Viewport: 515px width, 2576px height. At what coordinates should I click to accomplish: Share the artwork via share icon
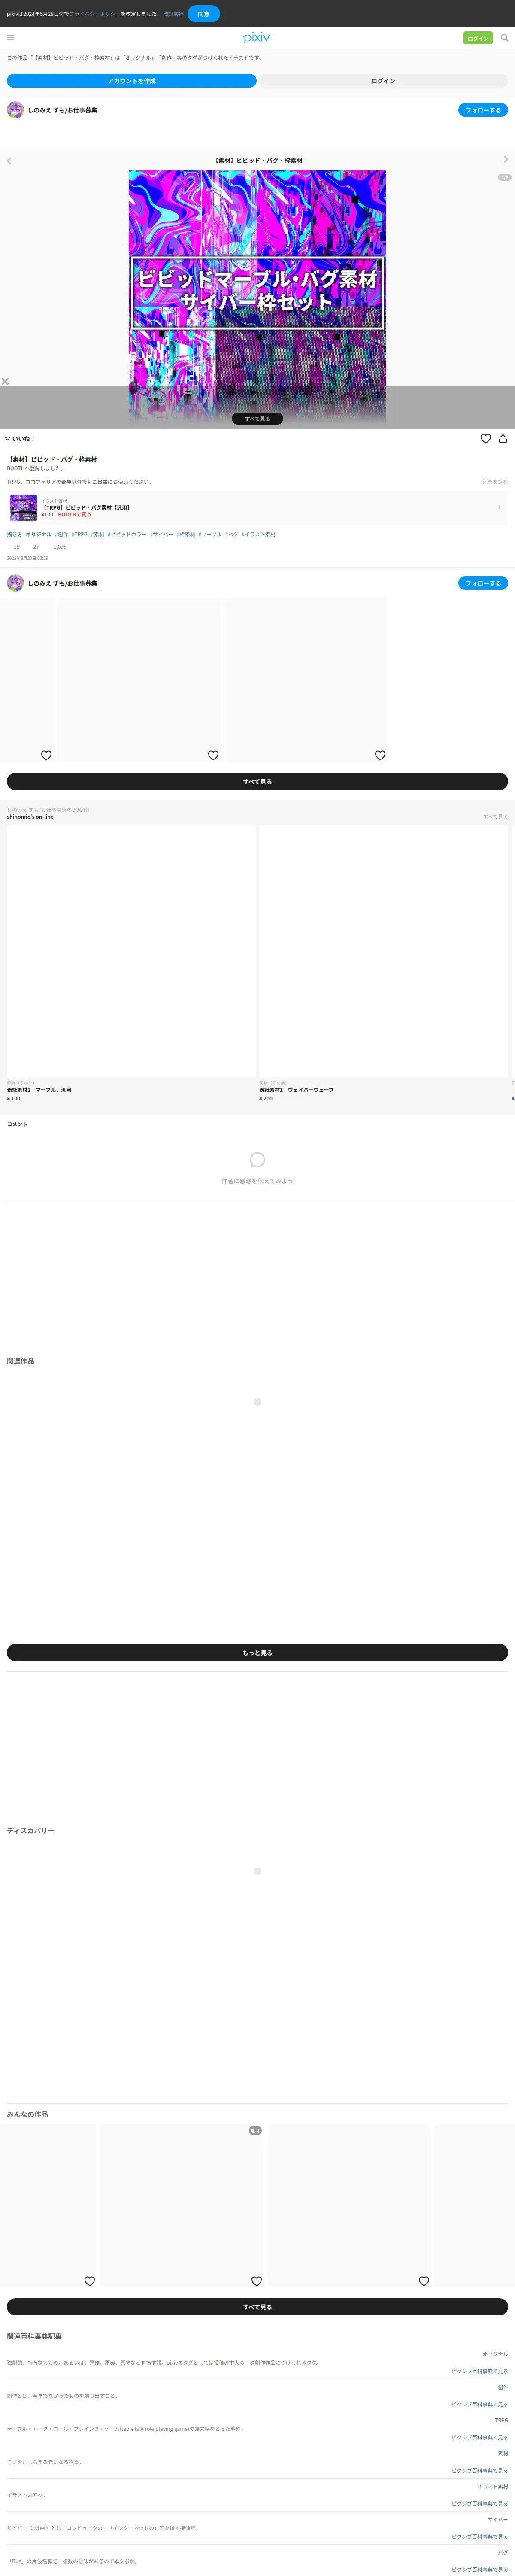[503, 438]
